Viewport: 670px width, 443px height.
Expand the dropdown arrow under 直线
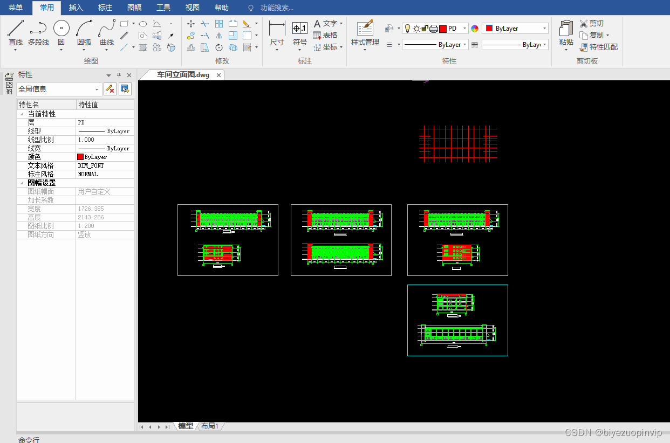click(x=16, y=50)
